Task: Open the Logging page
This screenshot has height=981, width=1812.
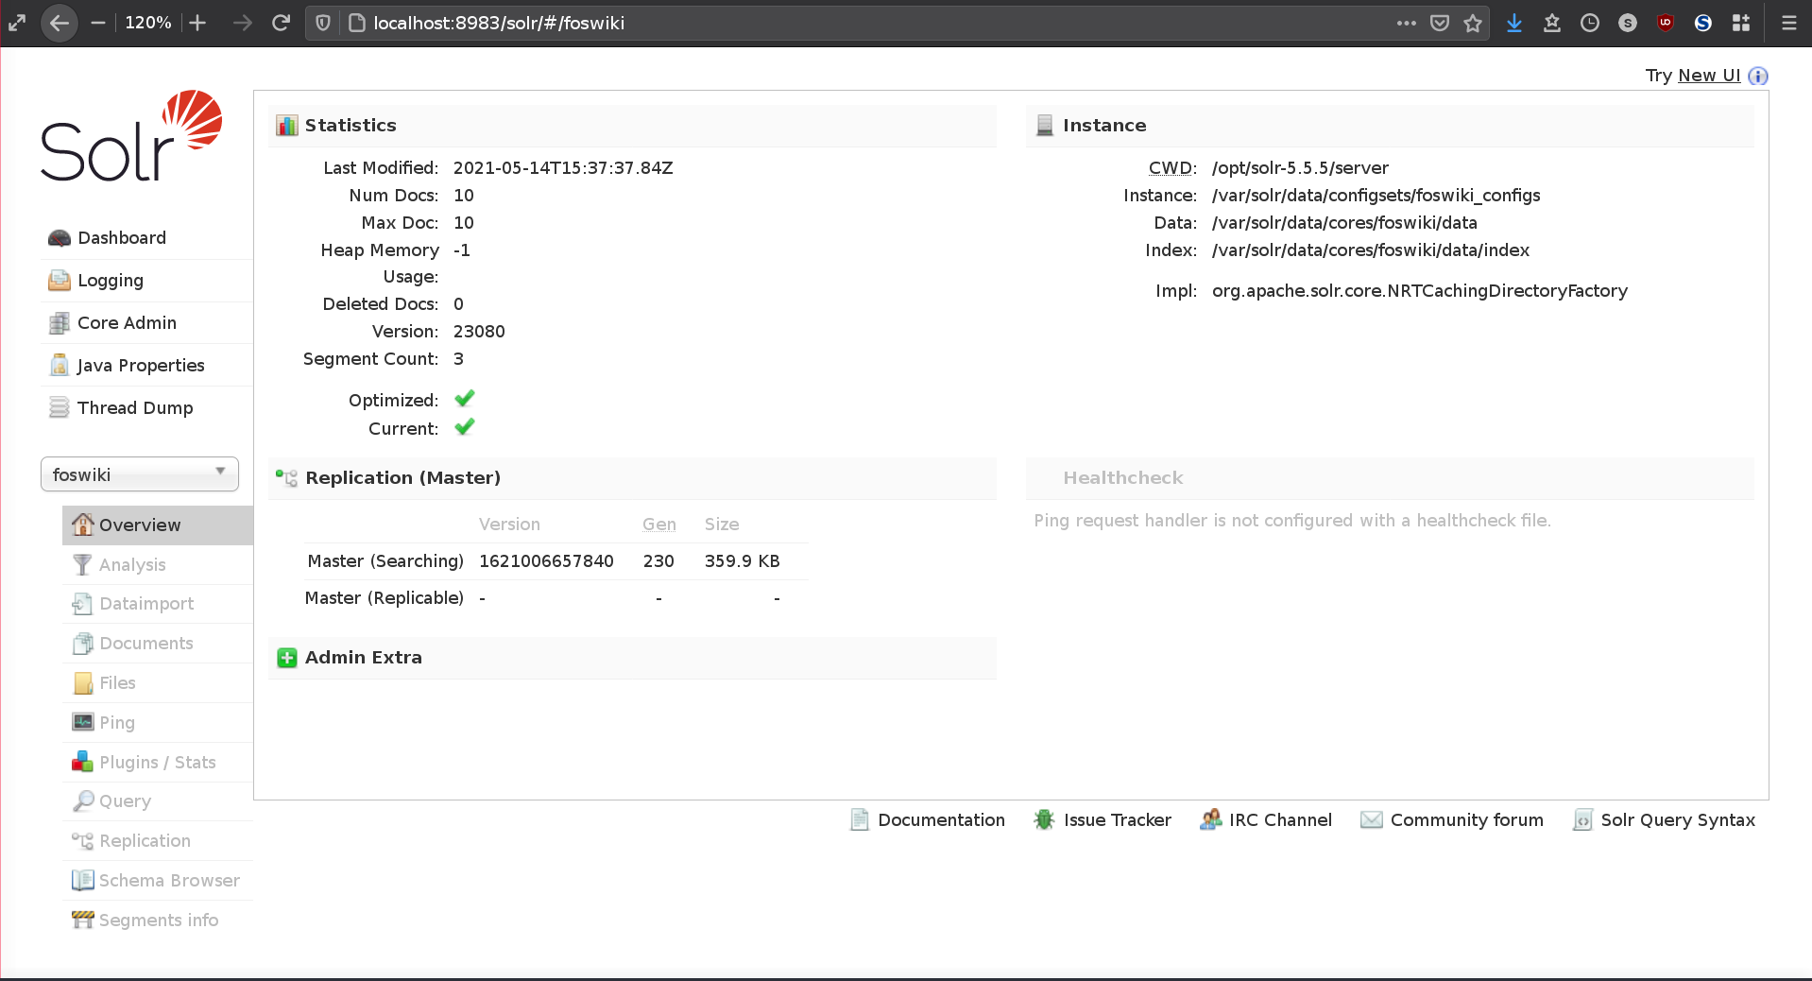Action: (x=111, y=281)
